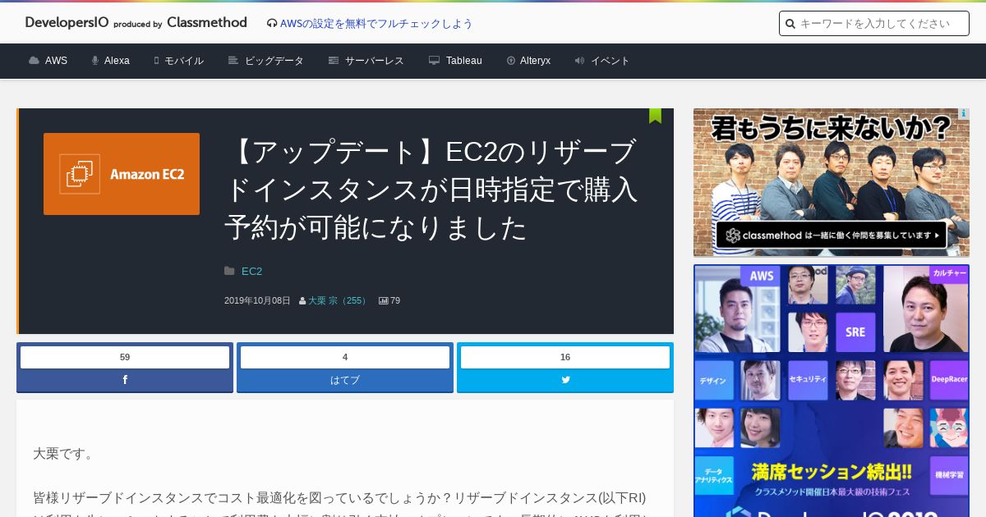This screenshot has height=517, width=986.
Task: Click the monitor icon next to Tableau
Action: pos(435,61)
